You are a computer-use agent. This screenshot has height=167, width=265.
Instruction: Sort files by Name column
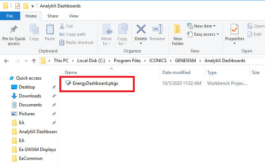point(71,73)
